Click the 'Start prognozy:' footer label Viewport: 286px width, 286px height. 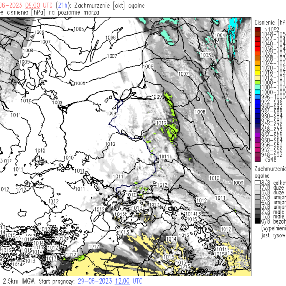[x=57, y=281]
